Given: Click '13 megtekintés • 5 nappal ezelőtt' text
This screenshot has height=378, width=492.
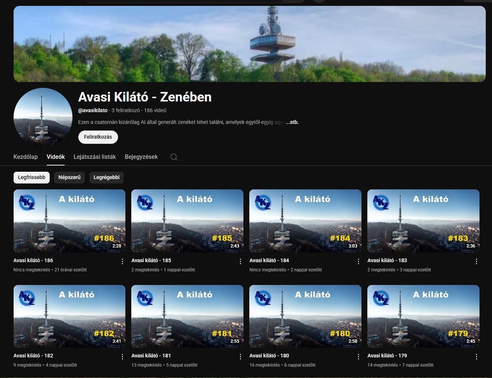Looking at the screenshot, I should tap(164, 365).
